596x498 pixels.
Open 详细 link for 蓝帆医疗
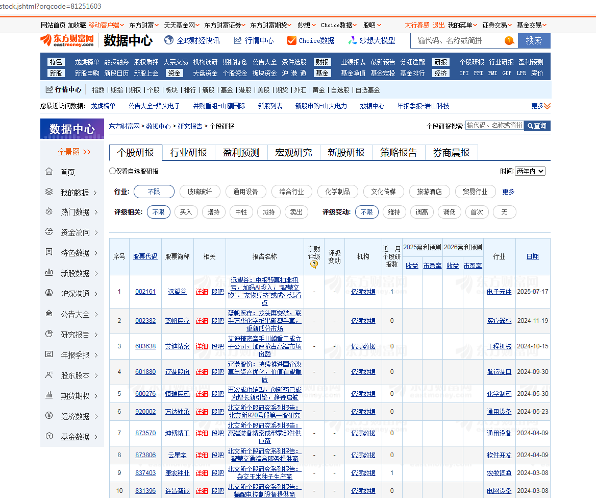[x=202, y=321]
